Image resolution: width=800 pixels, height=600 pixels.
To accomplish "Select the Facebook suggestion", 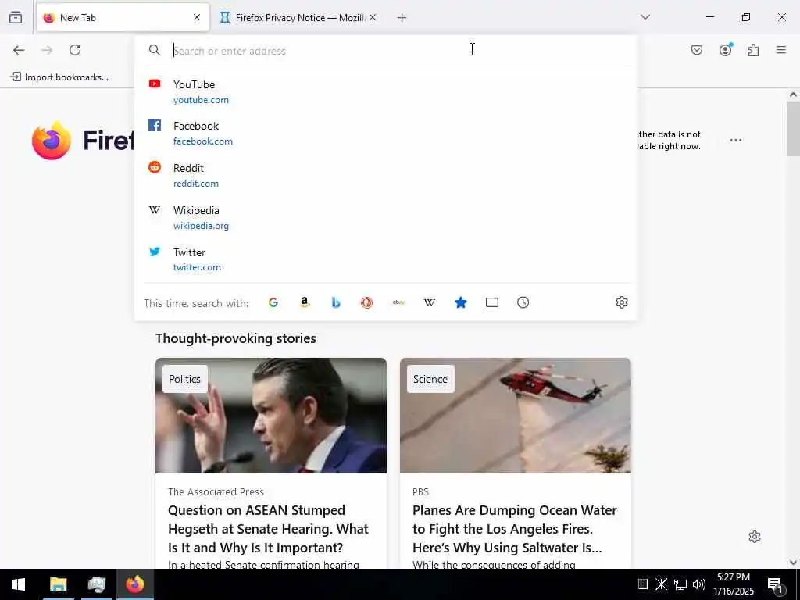I will tap(386, 133).
